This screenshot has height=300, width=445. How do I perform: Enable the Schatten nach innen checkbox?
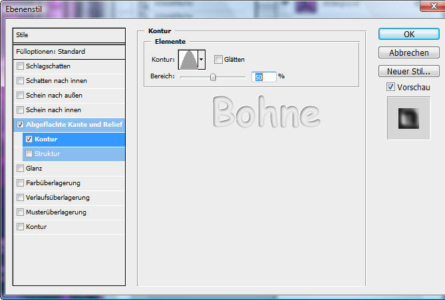20,81
